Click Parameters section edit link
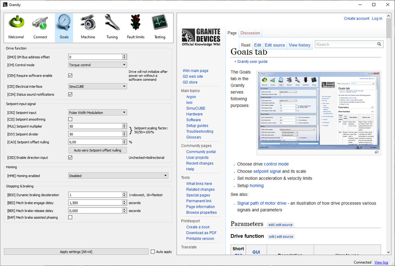395x266 pixels. (271, 225)
